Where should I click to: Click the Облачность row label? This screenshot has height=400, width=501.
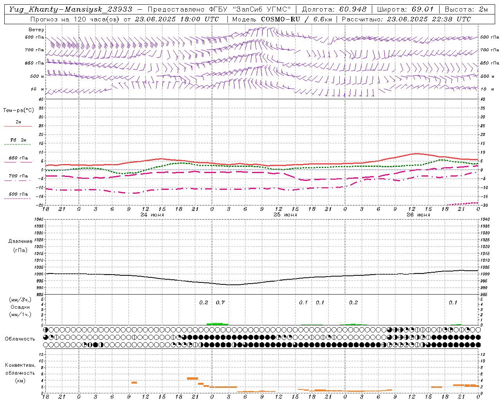(20, 339)
